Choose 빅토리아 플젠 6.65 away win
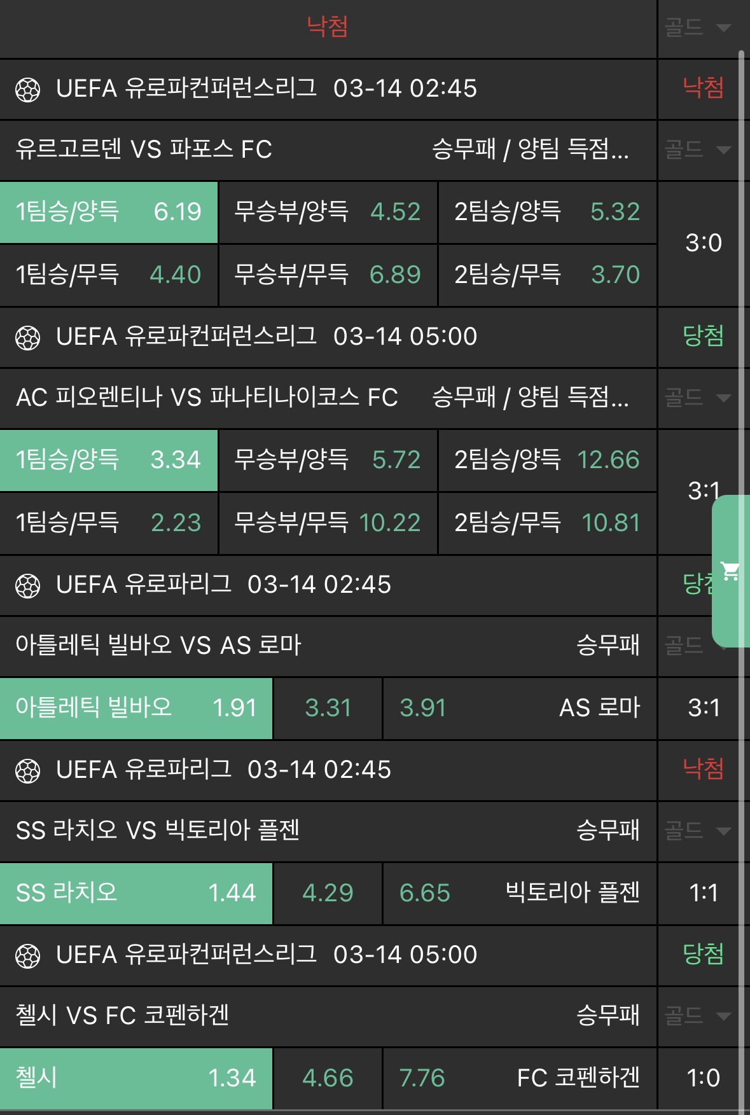 pyautogui.click(x=519, y=893)
